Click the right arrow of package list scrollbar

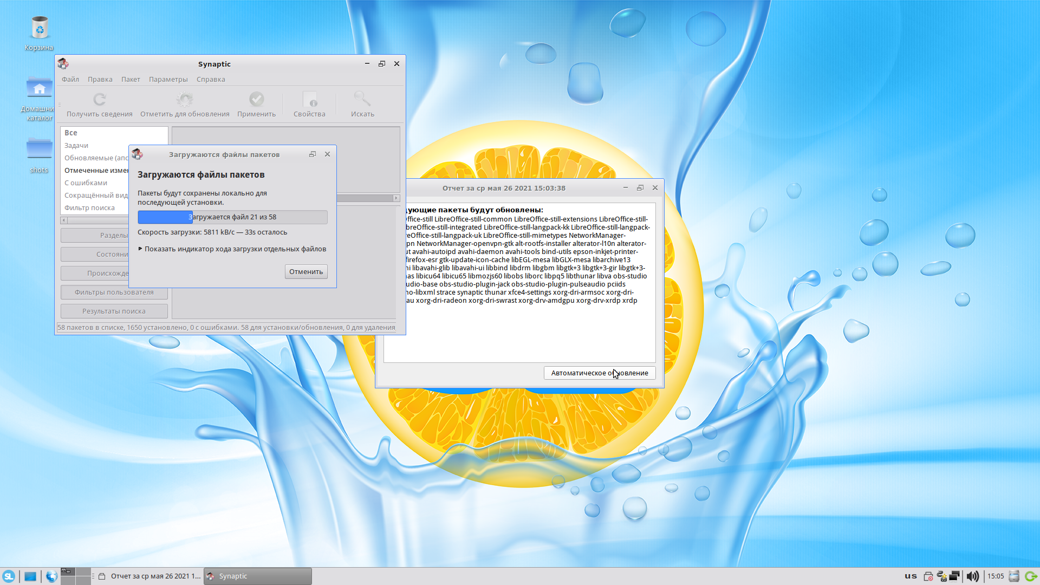click(396, 198)
